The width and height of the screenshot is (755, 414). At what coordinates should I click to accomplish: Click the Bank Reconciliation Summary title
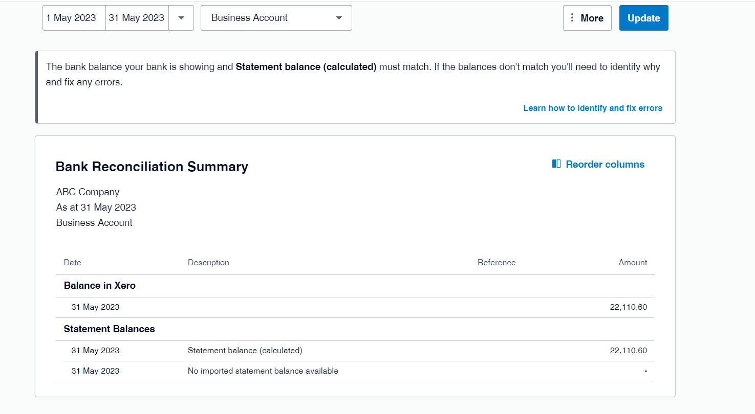(x=152, y=167)
